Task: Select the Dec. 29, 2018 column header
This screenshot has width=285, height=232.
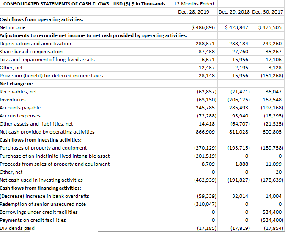Action: pos(234,12)
